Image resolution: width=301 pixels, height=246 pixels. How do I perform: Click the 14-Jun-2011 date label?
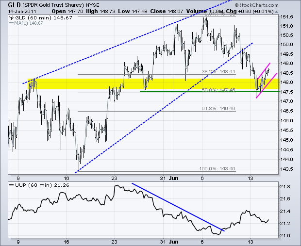click(x=22, y=11)
